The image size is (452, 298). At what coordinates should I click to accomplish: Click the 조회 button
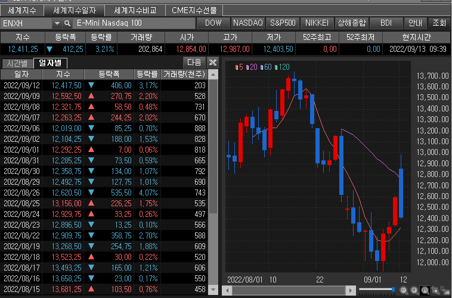coord(439,23)
